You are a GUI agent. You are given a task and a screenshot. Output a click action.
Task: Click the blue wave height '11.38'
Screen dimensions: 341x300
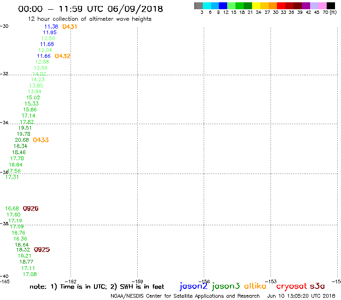(x=51, y=27)
